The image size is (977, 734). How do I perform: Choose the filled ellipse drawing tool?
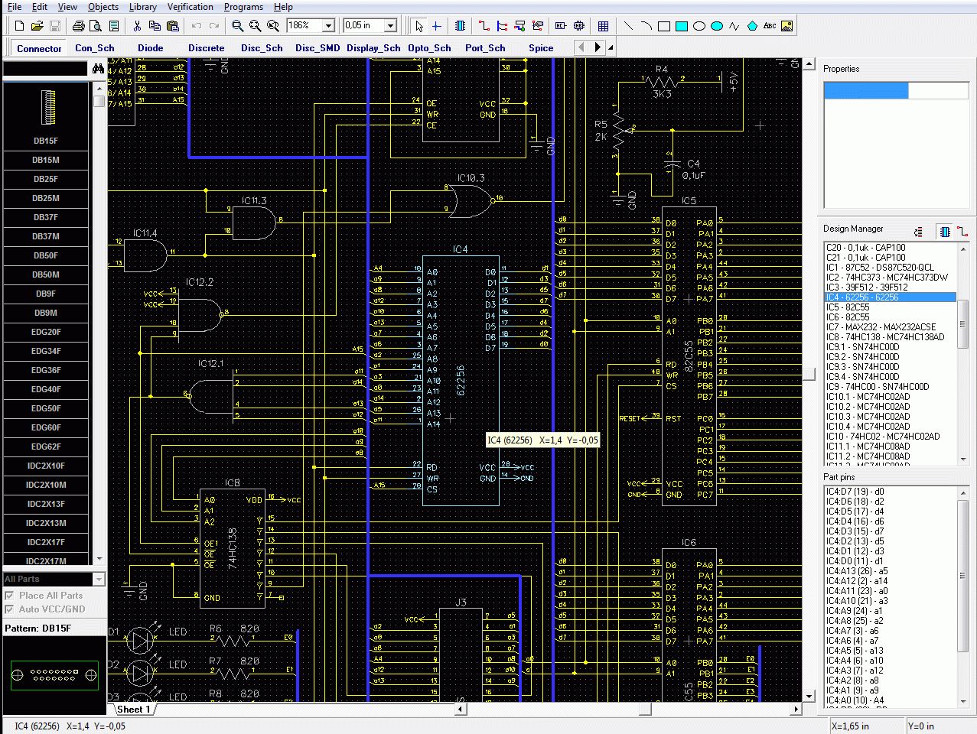[x=717, y=26]
